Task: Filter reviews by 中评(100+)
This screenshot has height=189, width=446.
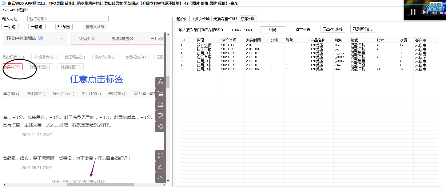Action: [x=91, y=93]
